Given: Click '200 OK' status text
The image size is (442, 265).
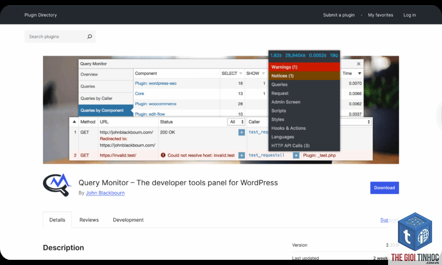Looking at the screenshot, I should 167,132.
